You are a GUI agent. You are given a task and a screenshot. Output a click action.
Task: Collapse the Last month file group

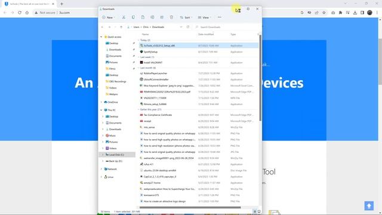pyautogui.click(x=139, y=68)
